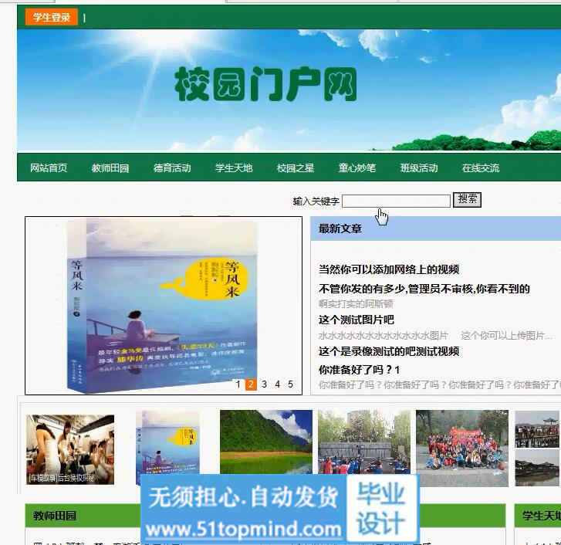The width and height of the screenshot is (561, 545).
Task: Focus the keyword search input field
Action: (396, 201)
